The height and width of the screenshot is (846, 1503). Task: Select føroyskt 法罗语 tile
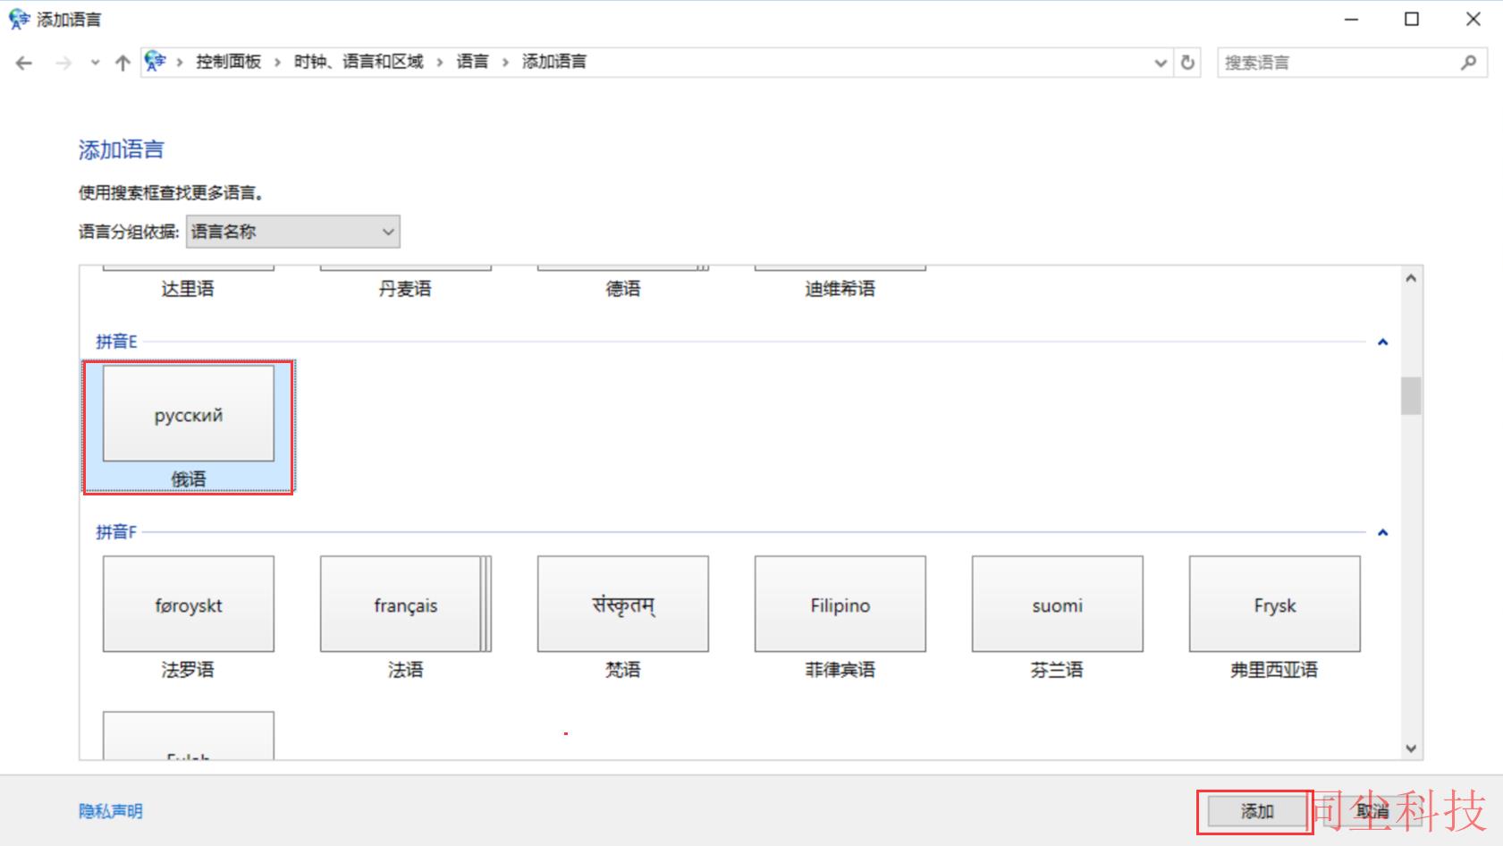point(188,618)
